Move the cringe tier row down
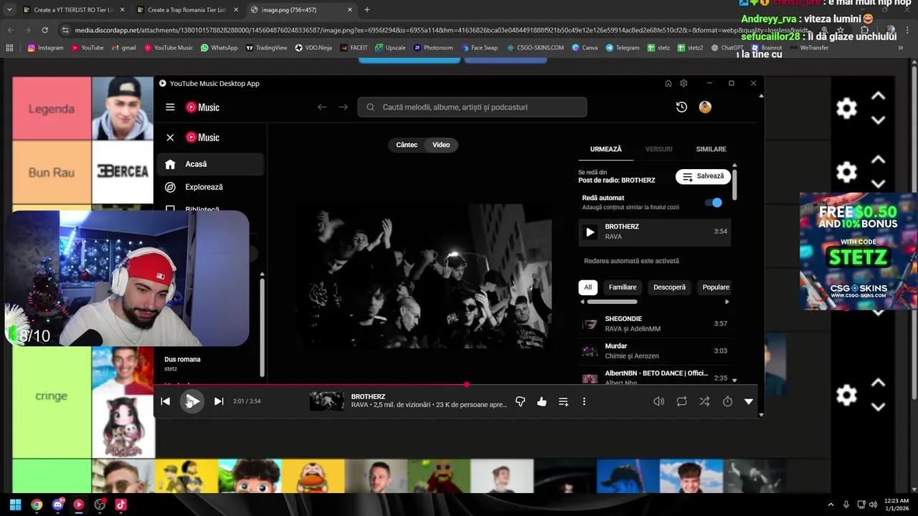The height and width of the screenshot is (516, 918). 878,407
